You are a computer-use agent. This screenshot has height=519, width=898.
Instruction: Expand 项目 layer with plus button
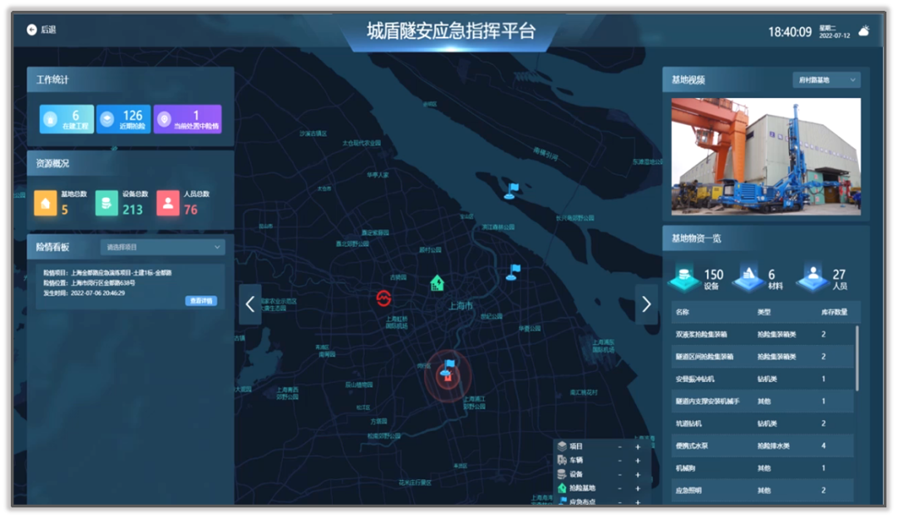tap(638, 447)
